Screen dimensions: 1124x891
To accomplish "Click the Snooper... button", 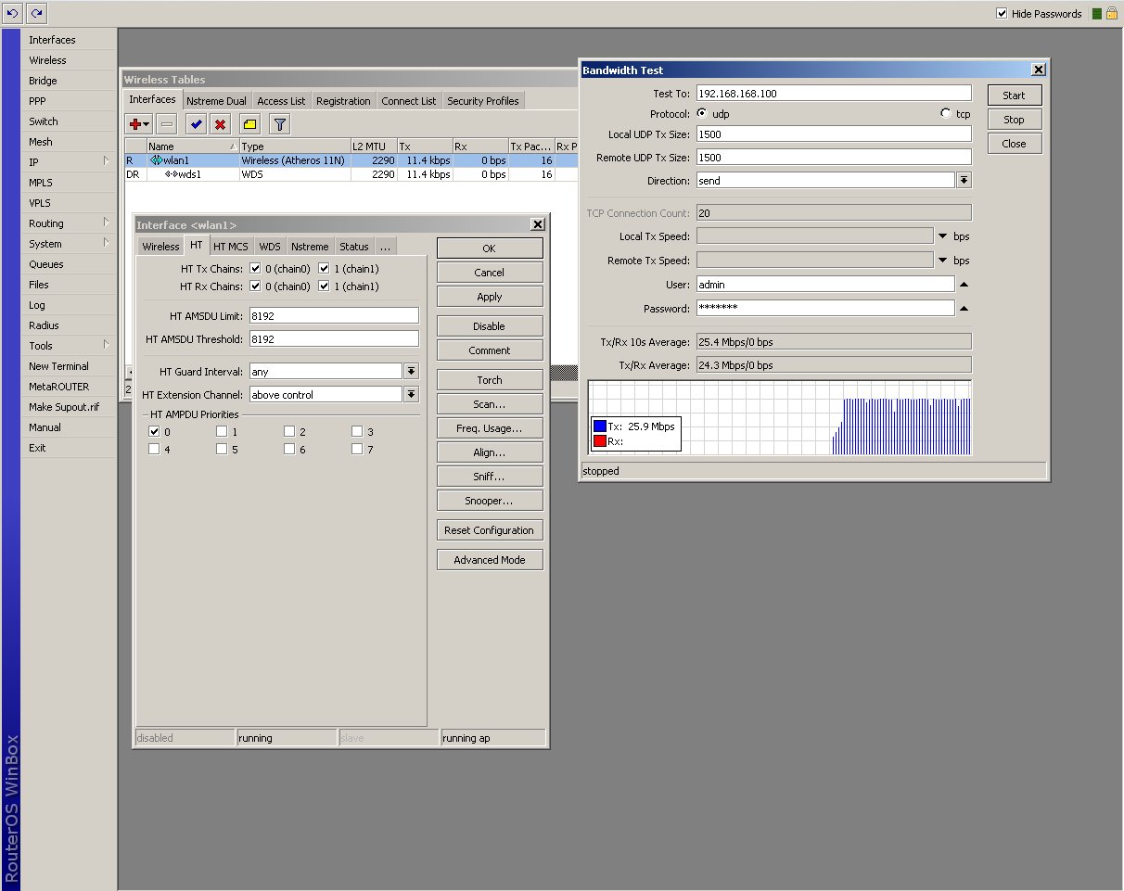I will (x=490, y=501).
